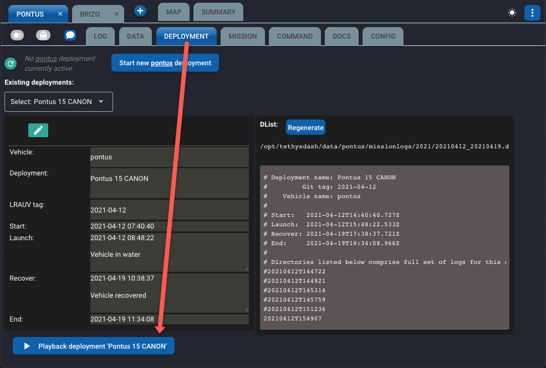This screenshot has width=546, height=368.
Task: Expand the 'Select: Pontus 15 CANON' dropdown
Action: click(x=59, y=102)
